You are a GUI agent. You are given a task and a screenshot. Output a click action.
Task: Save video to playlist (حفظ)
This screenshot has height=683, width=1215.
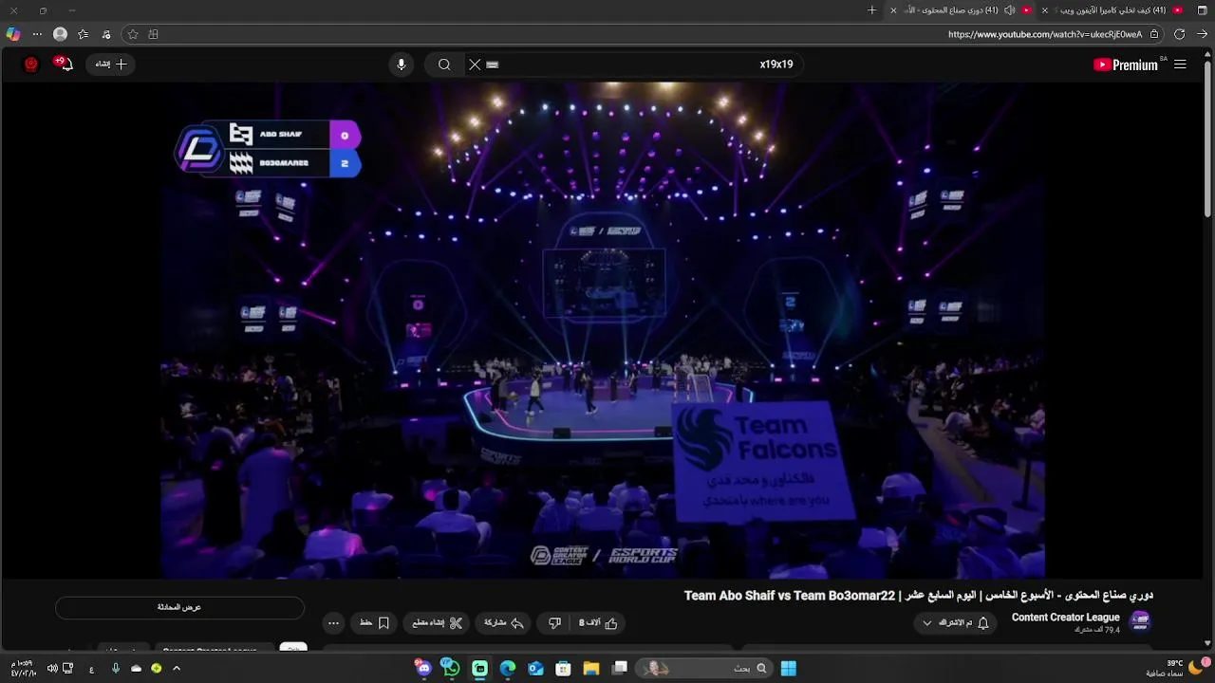[375, 623]
